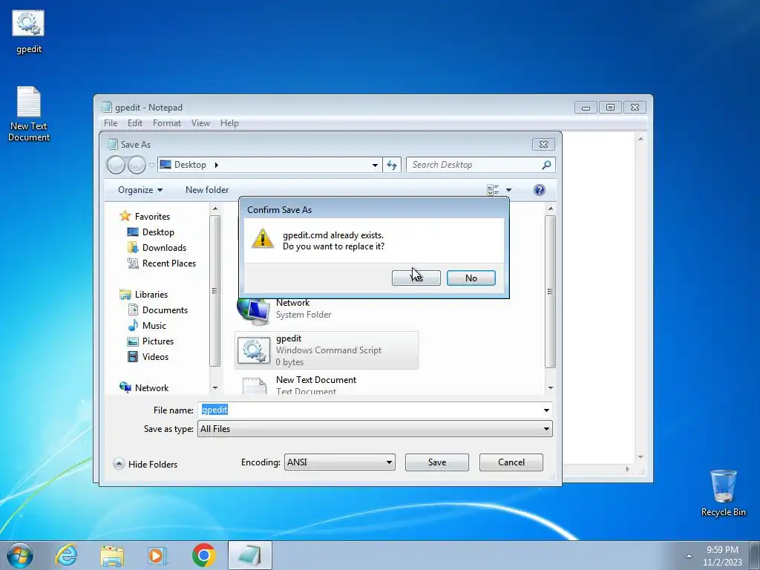
Task: Open the File name dropdown arrow
Action: coord(546,410)
